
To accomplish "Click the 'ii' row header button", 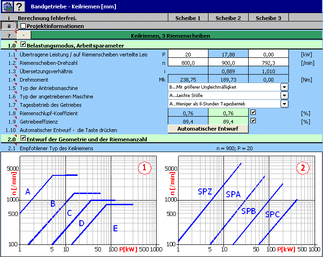I will 9,26.
